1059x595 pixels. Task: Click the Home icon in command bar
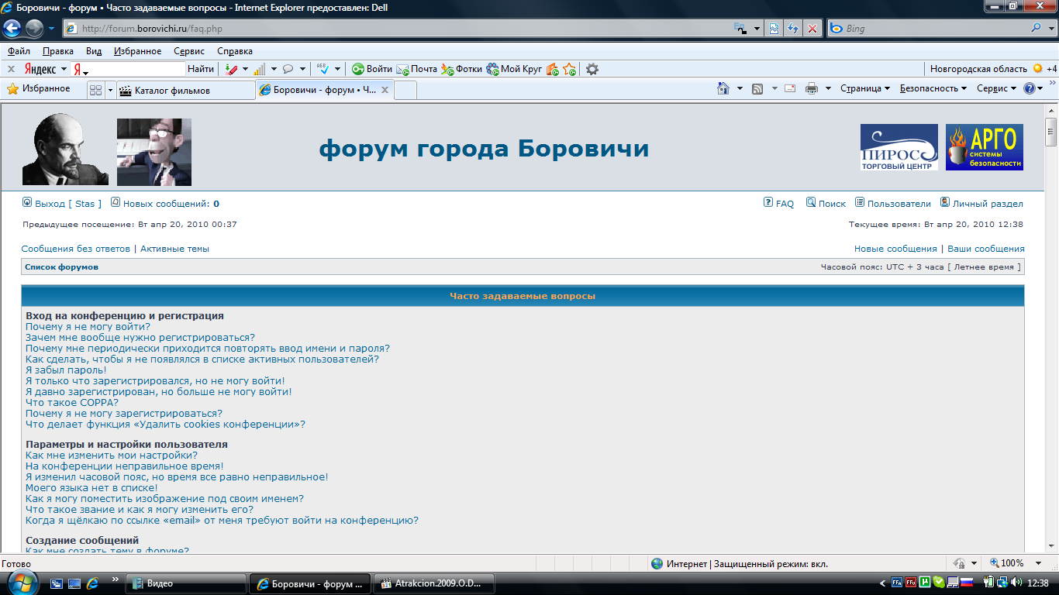[723, 88]
